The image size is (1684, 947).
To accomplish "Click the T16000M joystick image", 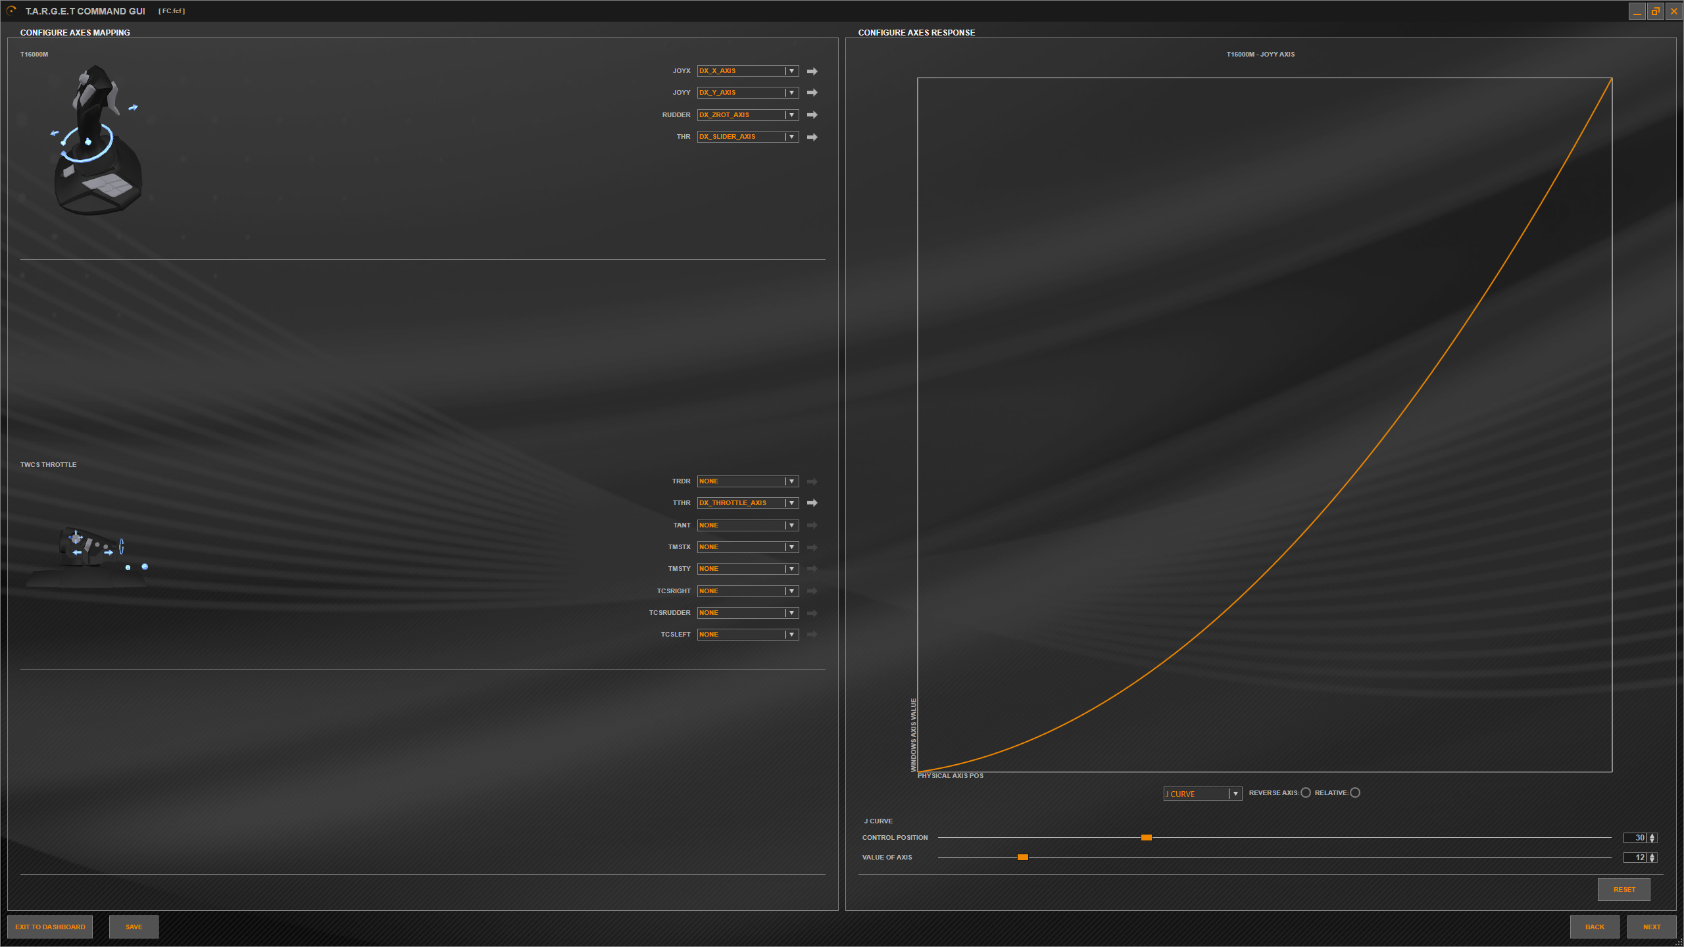I will click(x=97, y=139).
